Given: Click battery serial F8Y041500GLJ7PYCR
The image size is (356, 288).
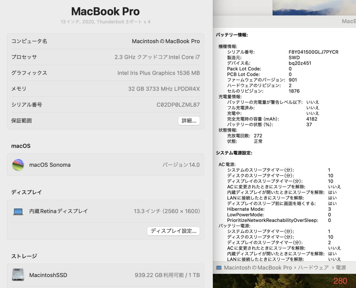Looking at the screenshot, I should (x=314, y=52).
